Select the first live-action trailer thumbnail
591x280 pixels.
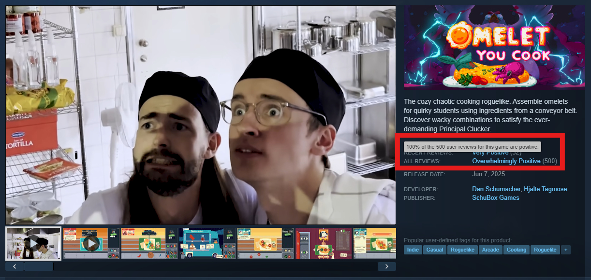(x=33, y=244)
